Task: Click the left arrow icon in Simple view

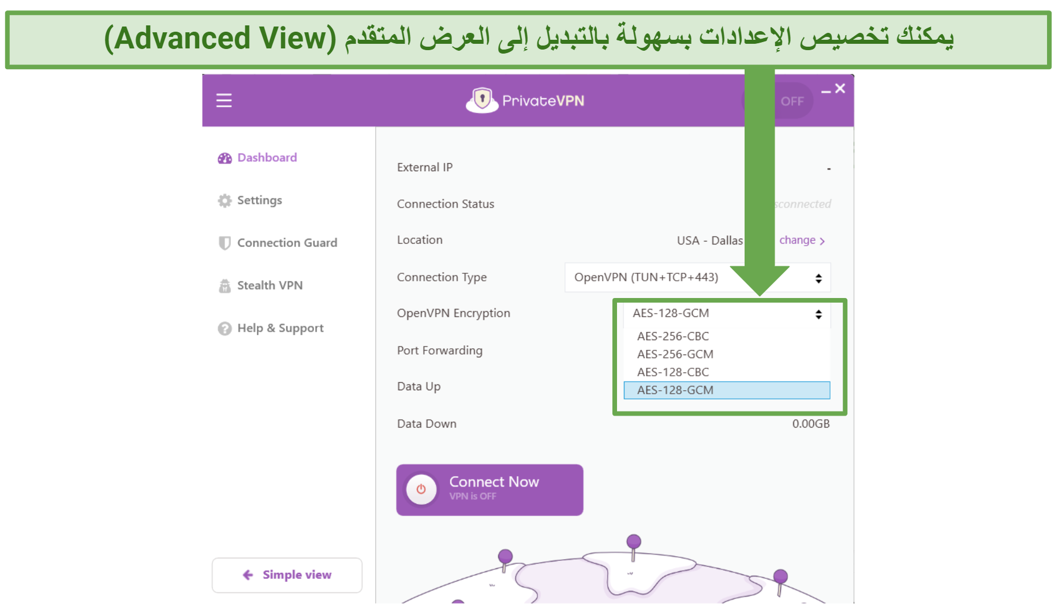Action: click(x=248, y=575)
